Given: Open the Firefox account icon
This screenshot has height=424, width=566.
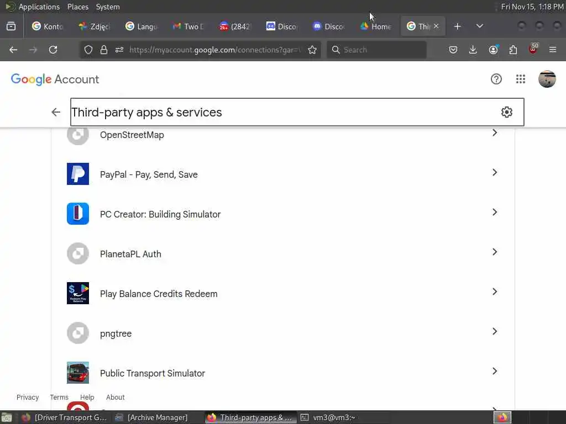Looking at the screenshot, I should 494,49.
